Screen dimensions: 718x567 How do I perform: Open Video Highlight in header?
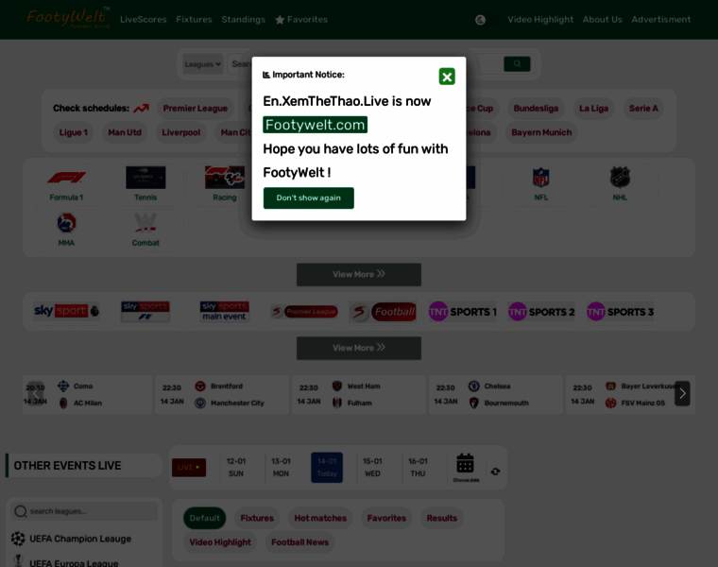coord(540,20)
